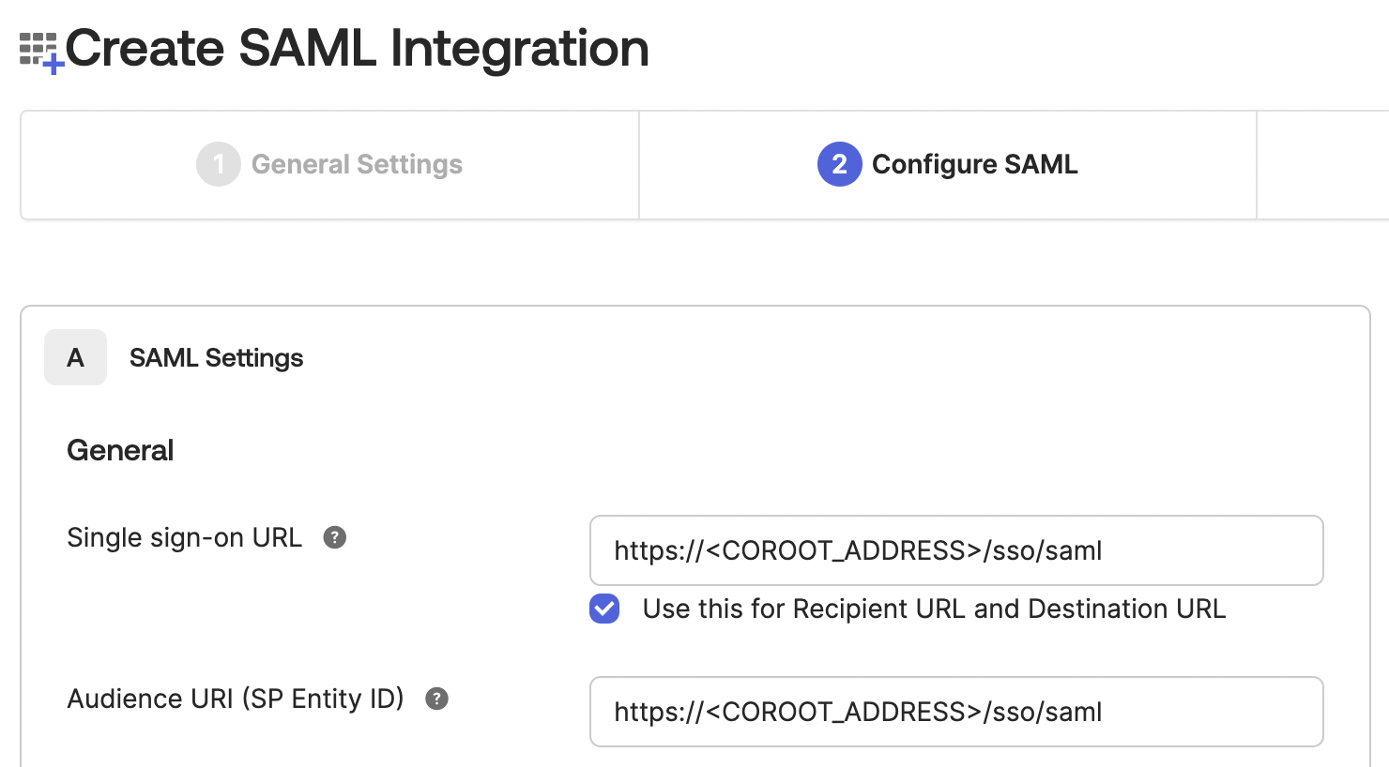This screenshot has height=767, width=1389.
Task: Open help icon next to Audience URI
Action: click(x=437, y=699)
